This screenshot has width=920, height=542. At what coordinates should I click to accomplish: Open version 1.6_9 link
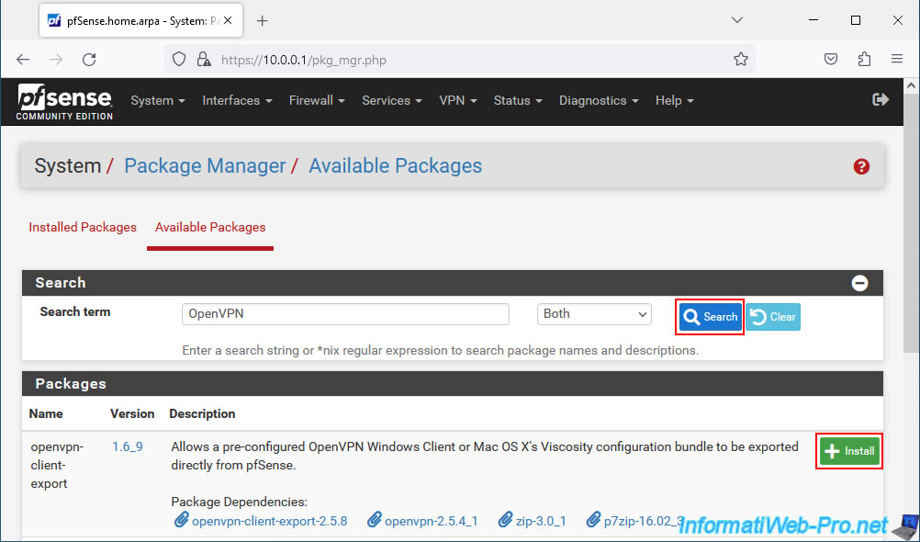pos(128,446)
